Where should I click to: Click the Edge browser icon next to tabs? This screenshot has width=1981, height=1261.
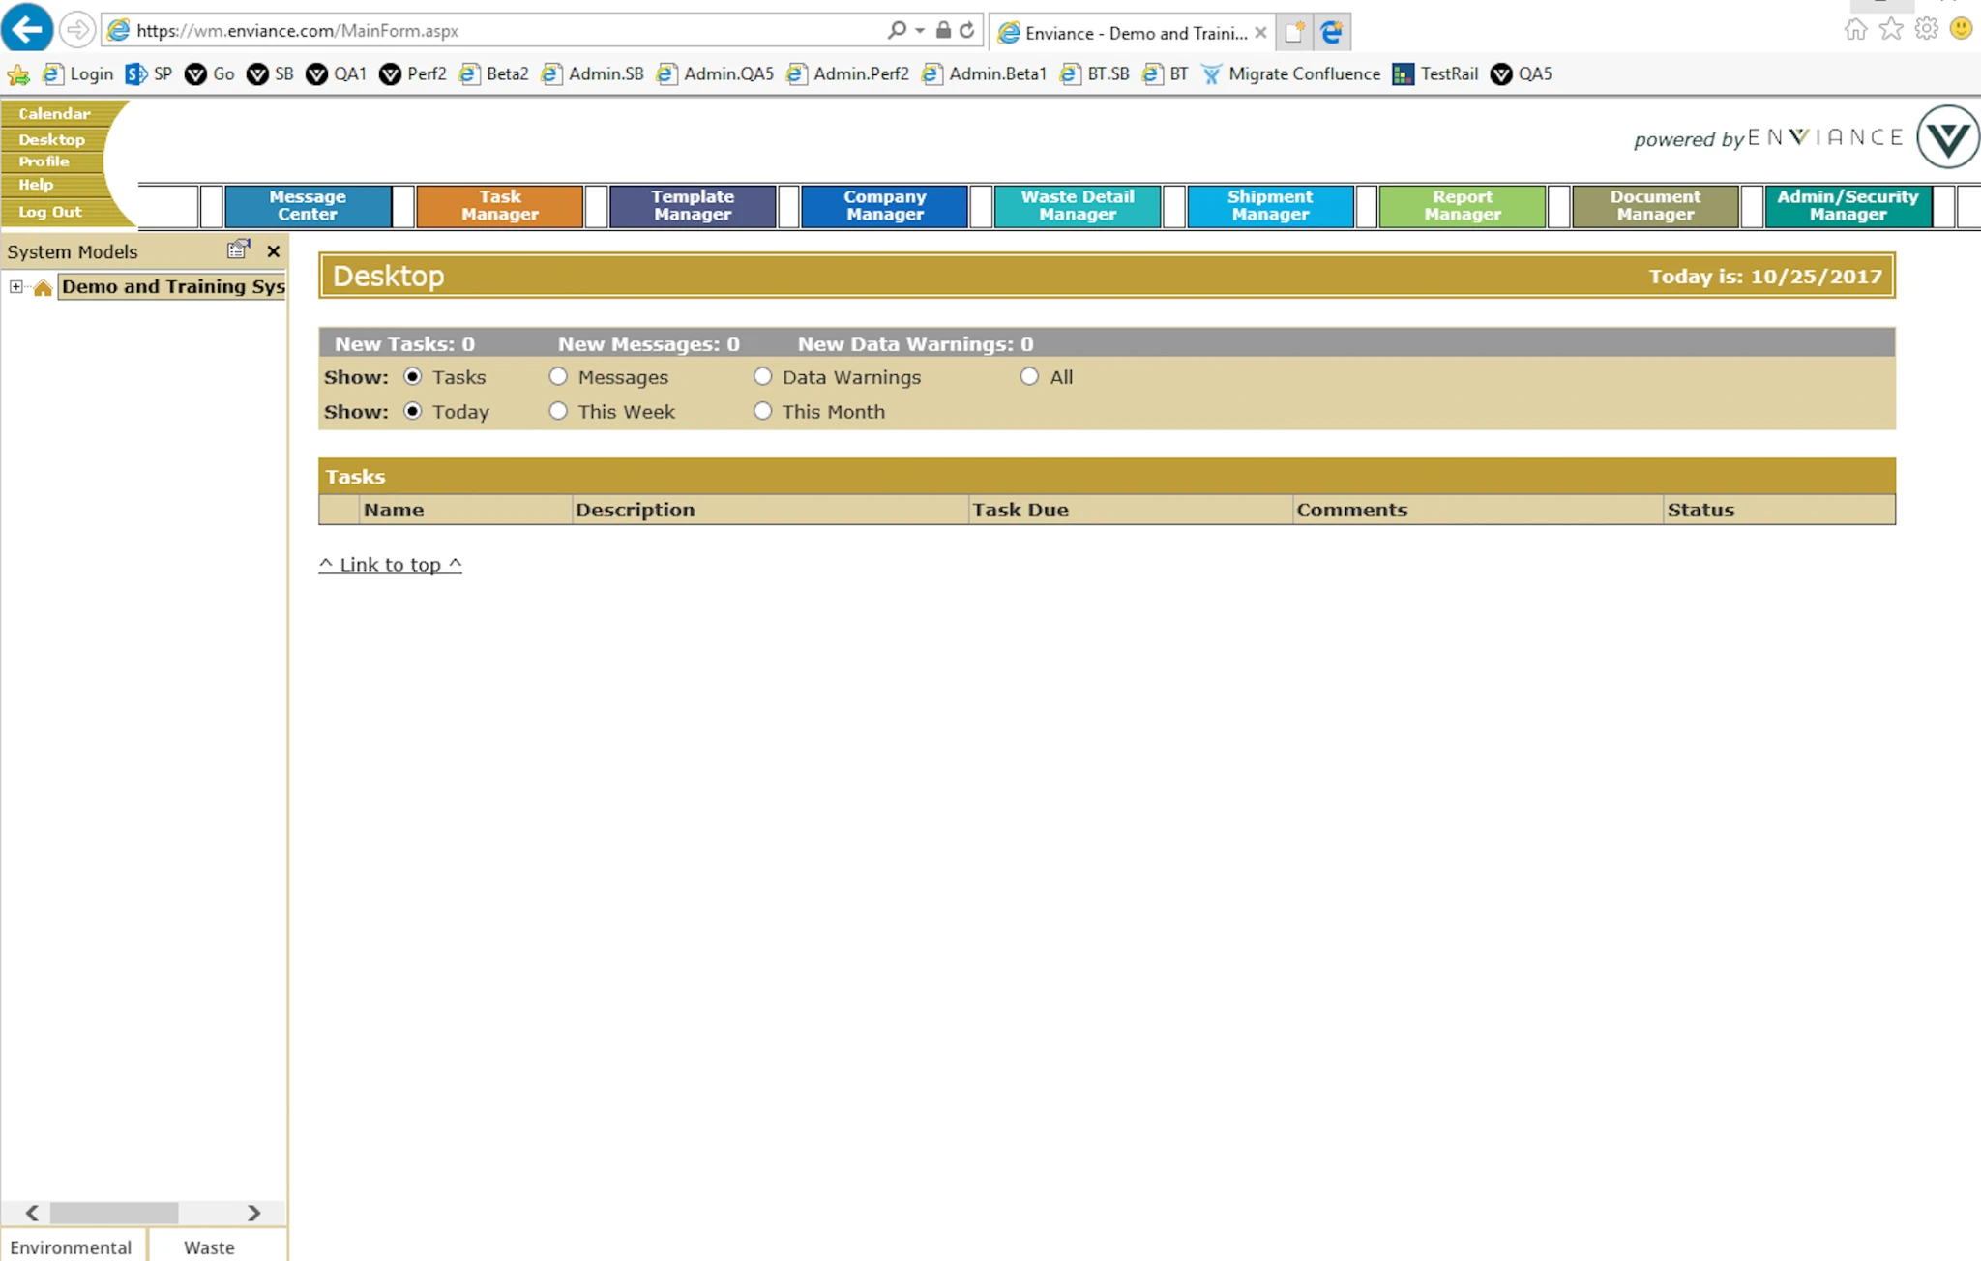1332,32
